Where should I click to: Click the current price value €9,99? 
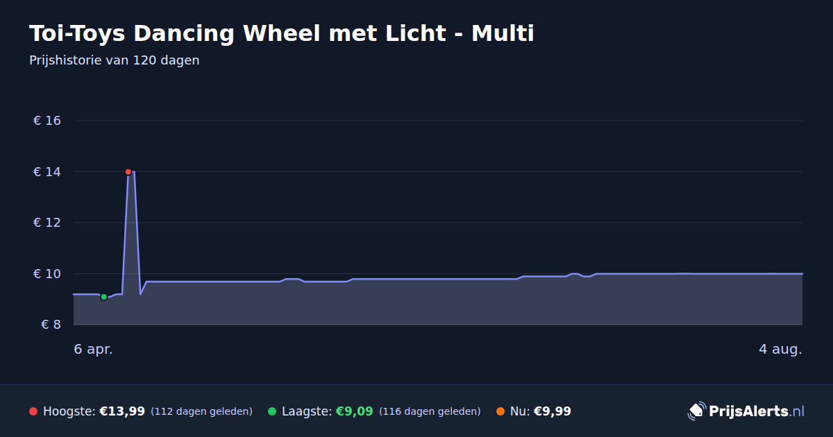(x=553, y=411)
